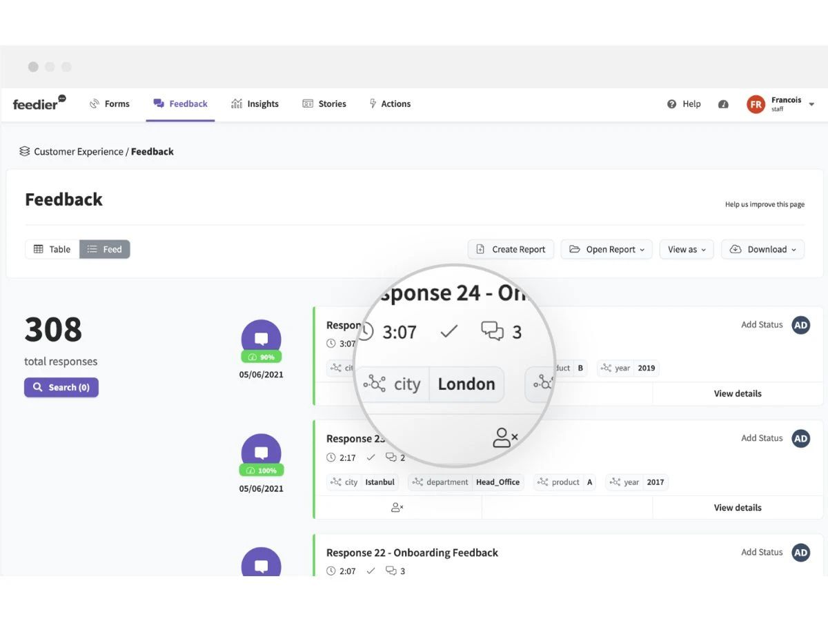Switch to Table view
The width and height of the screenshot is (828, 621).
pos(52,249)
